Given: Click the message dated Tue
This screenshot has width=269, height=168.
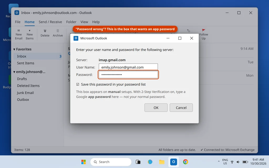Looking at the screenshot, I should click(250, 62).
